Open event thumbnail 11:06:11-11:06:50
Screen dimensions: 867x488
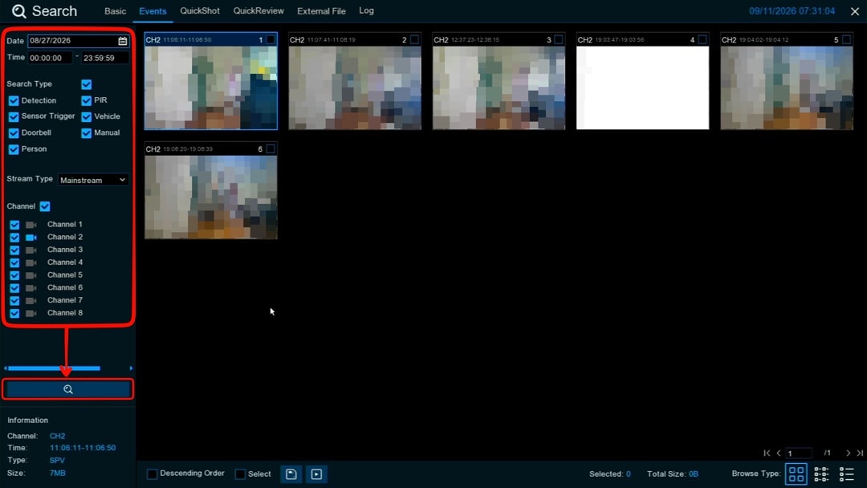[210, 87]
